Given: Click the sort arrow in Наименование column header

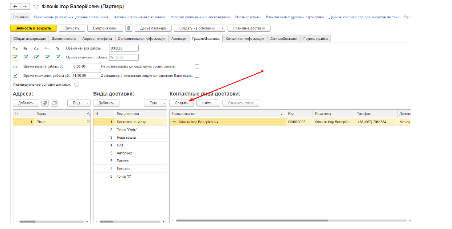Looking at the screenshot, I should [281, 114].
